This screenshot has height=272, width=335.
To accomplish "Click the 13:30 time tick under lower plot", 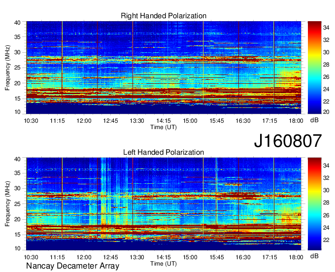I will pos(137,257).
